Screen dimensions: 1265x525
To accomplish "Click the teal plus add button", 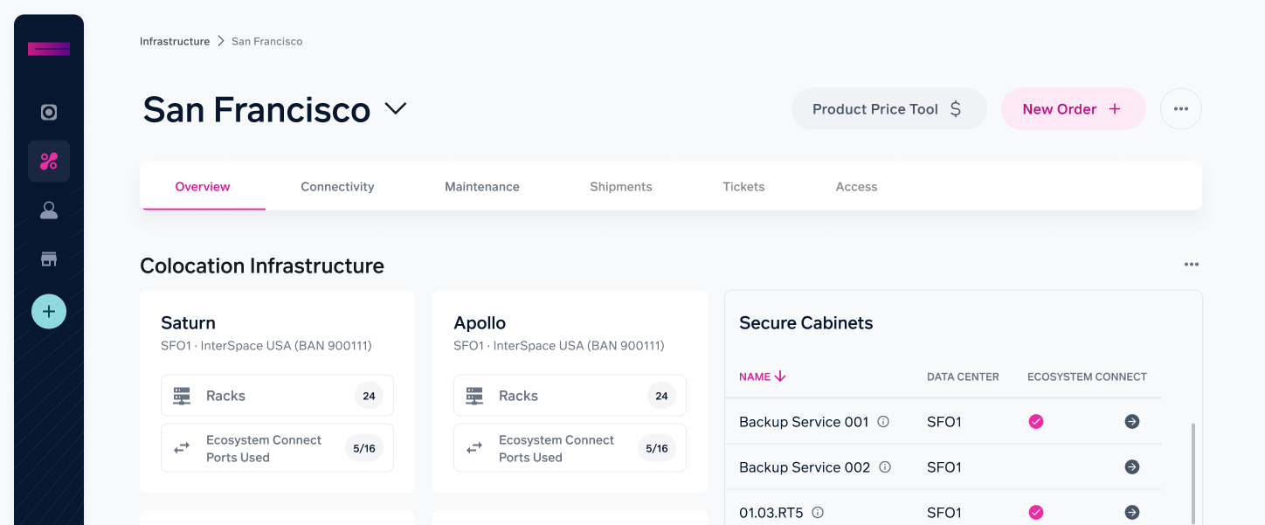I will pyautogui.click(x=49, y=311).
